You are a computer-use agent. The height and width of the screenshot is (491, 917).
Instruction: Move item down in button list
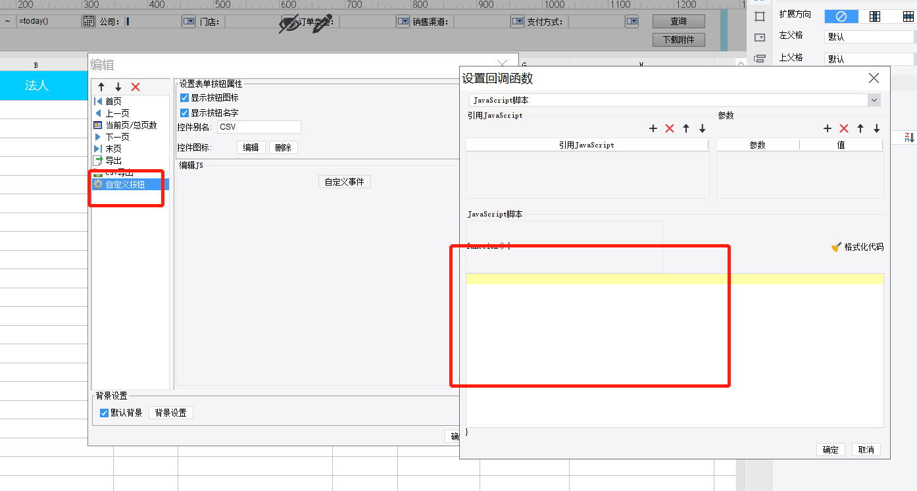tap(118, 87)
